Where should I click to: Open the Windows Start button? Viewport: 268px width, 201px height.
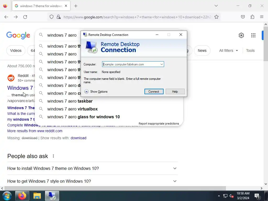pyautogui.click(x=7, y=196)
